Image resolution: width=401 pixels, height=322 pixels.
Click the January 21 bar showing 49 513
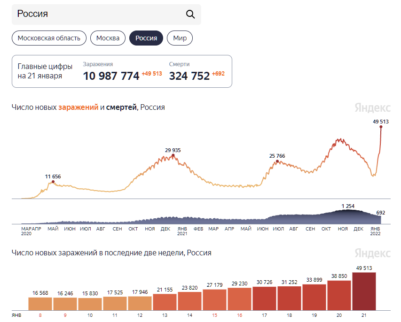[364, 291]
